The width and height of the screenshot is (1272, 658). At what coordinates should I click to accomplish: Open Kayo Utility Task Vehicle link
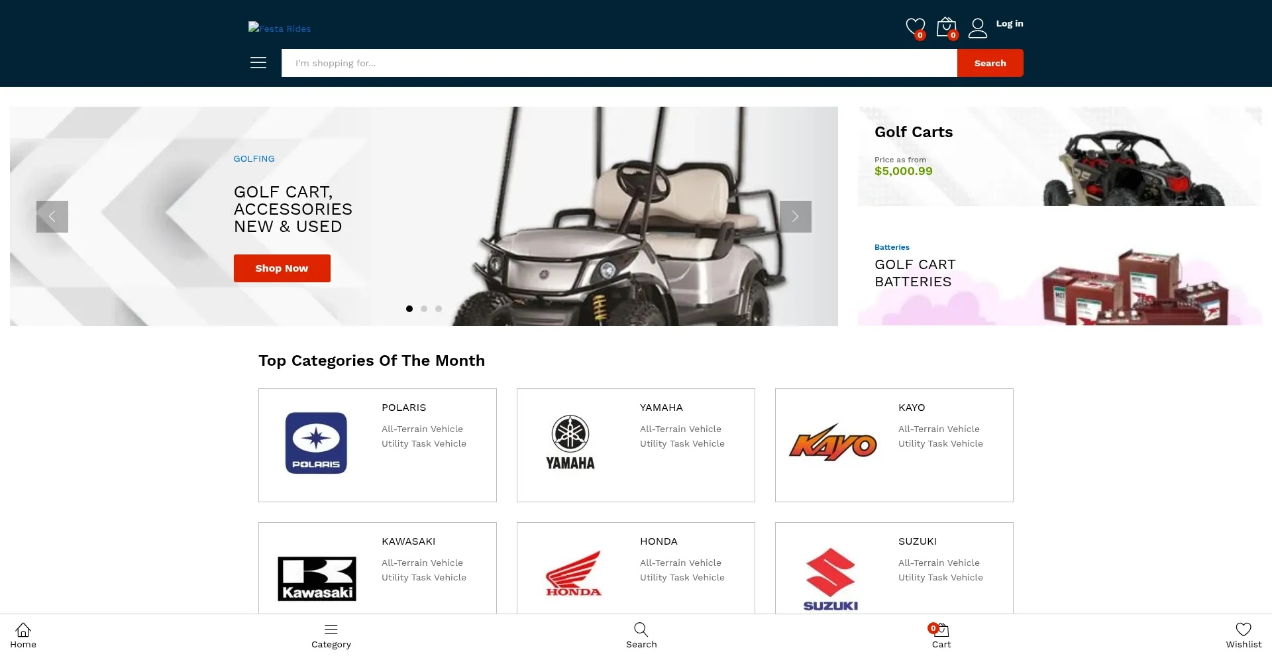tap(941, 443)
